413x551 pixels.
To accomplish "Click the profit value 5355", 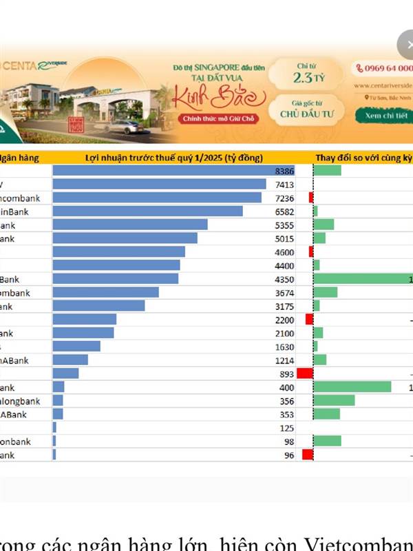I will pos(284,225).
